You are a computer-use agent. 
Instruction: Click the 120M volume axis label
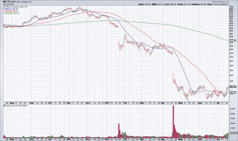click(232, 109)
